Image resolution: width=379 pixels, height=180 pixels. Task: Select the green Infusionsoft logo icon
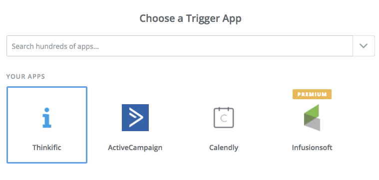coord(312,118)
